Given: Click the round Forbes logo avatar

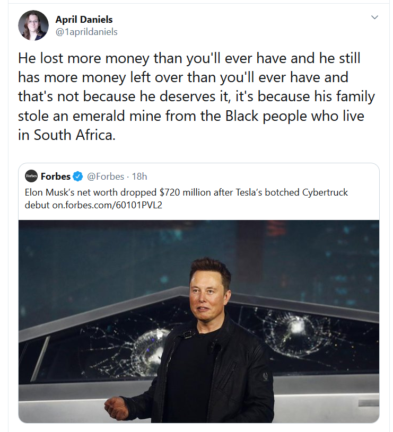Looking at the screenshot, I should click(31, 176).
